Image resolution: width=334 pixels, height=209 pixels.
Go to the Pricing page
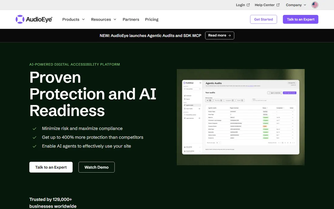[x=152, y=19]
